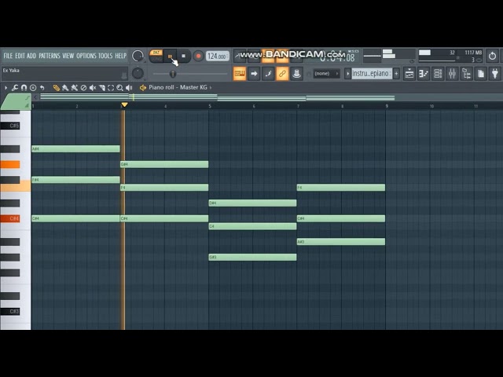Open the wrench tools menu

(x=15, y=87)
